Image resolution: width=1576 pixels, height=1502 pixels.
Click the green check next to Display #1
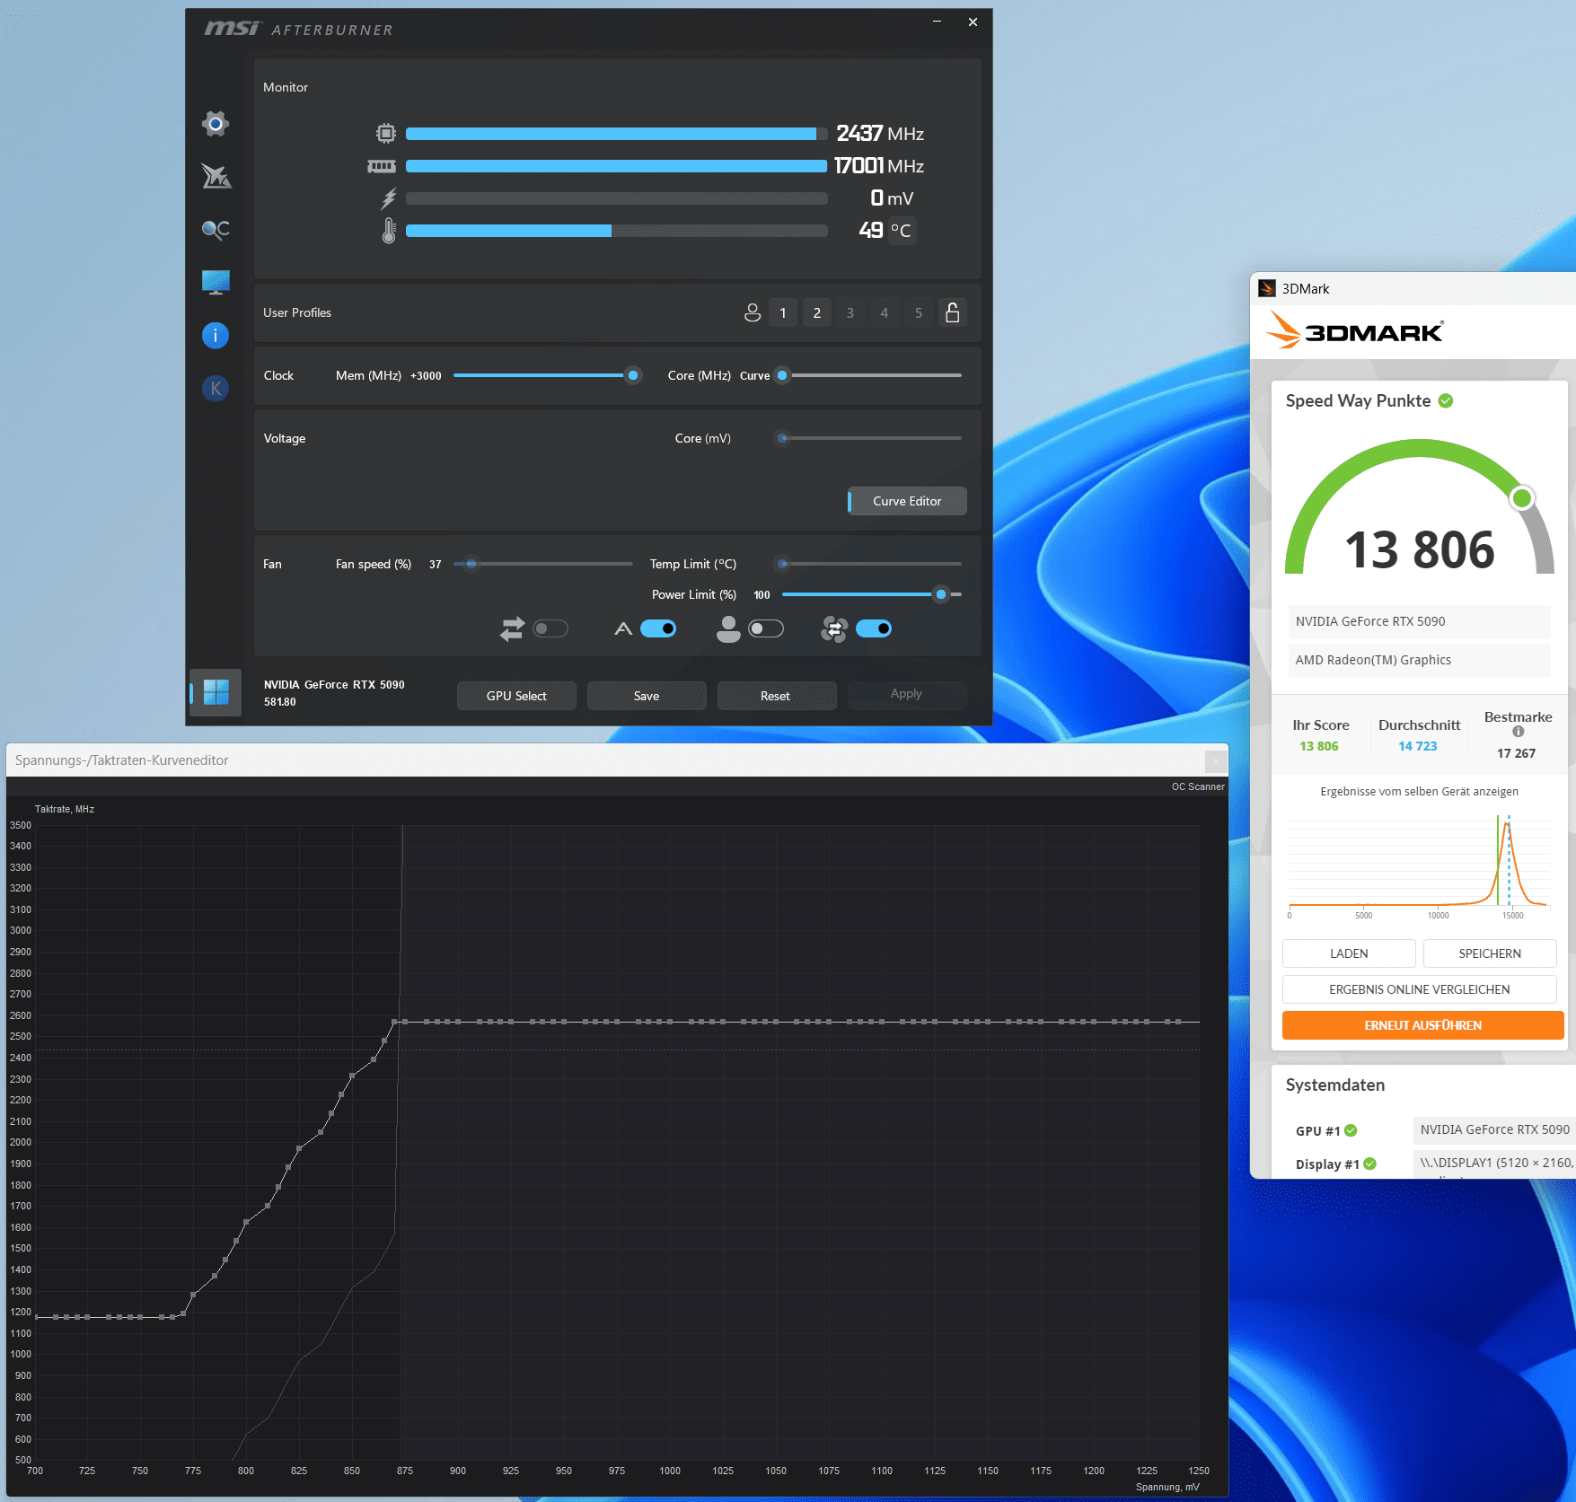1370,1164
